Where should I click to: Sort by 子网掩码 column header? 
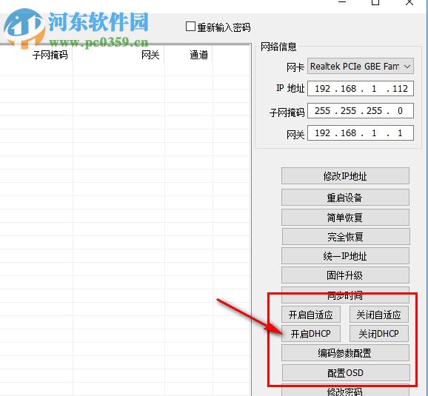click(x=36, y=55)
